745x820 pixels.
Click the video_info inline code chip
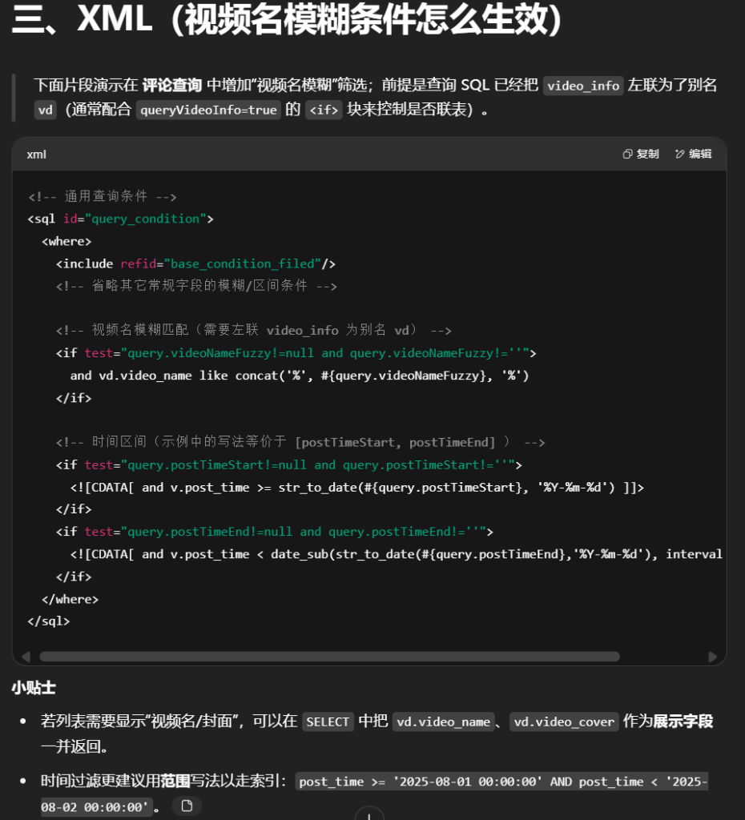pos(583,86)
